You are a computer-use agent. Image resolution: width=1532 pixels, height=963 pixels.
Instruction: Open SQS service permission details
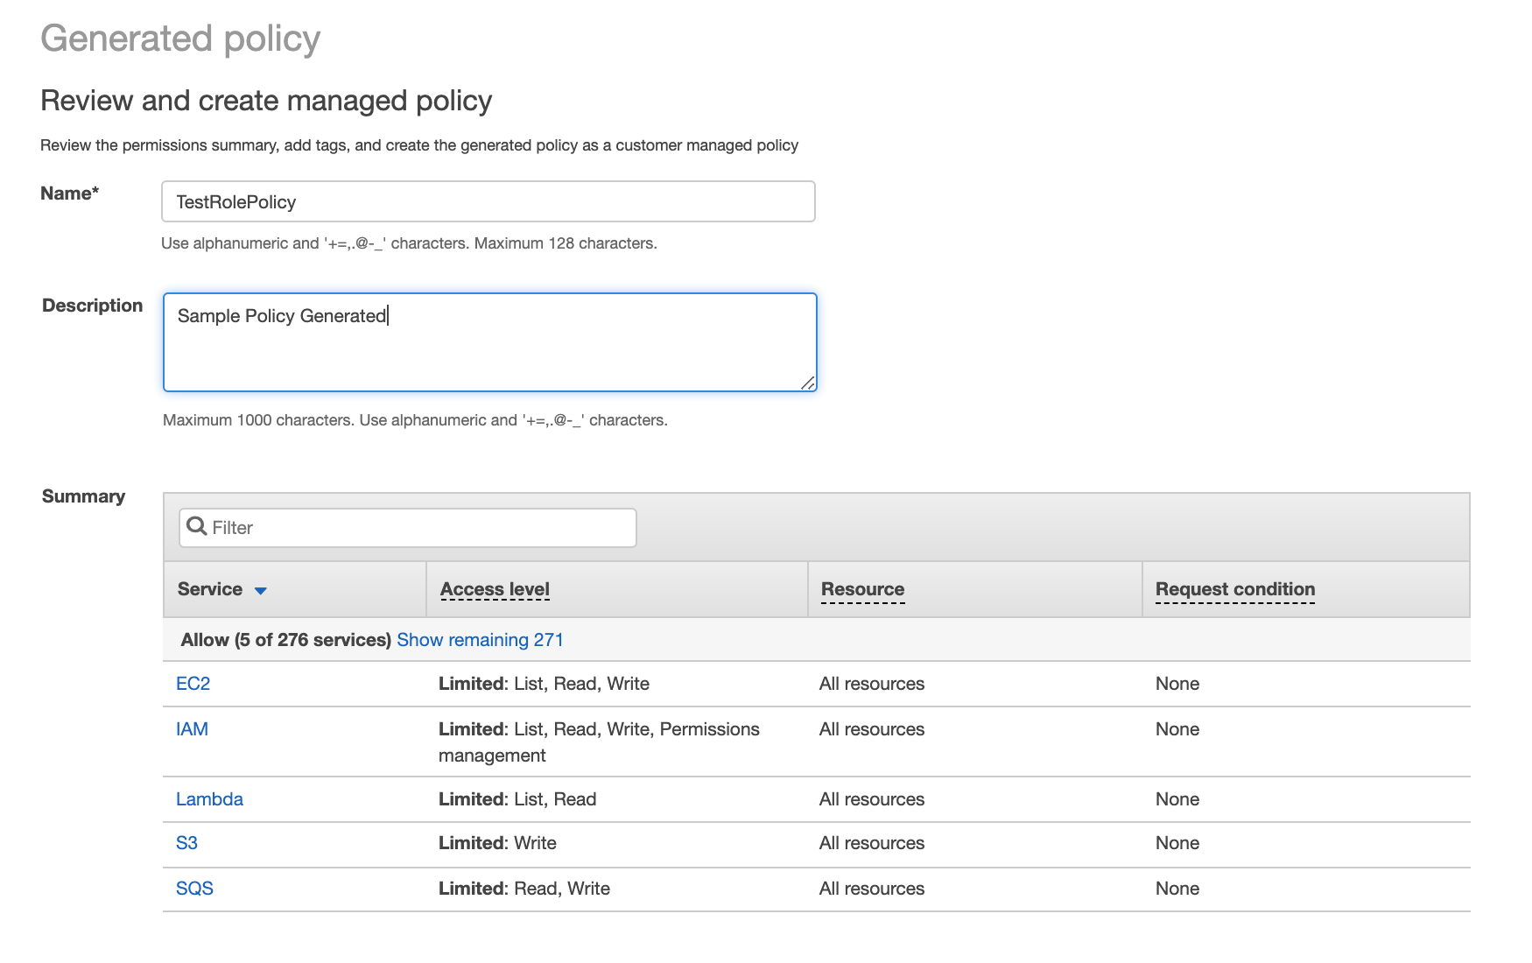click(194, 888)
